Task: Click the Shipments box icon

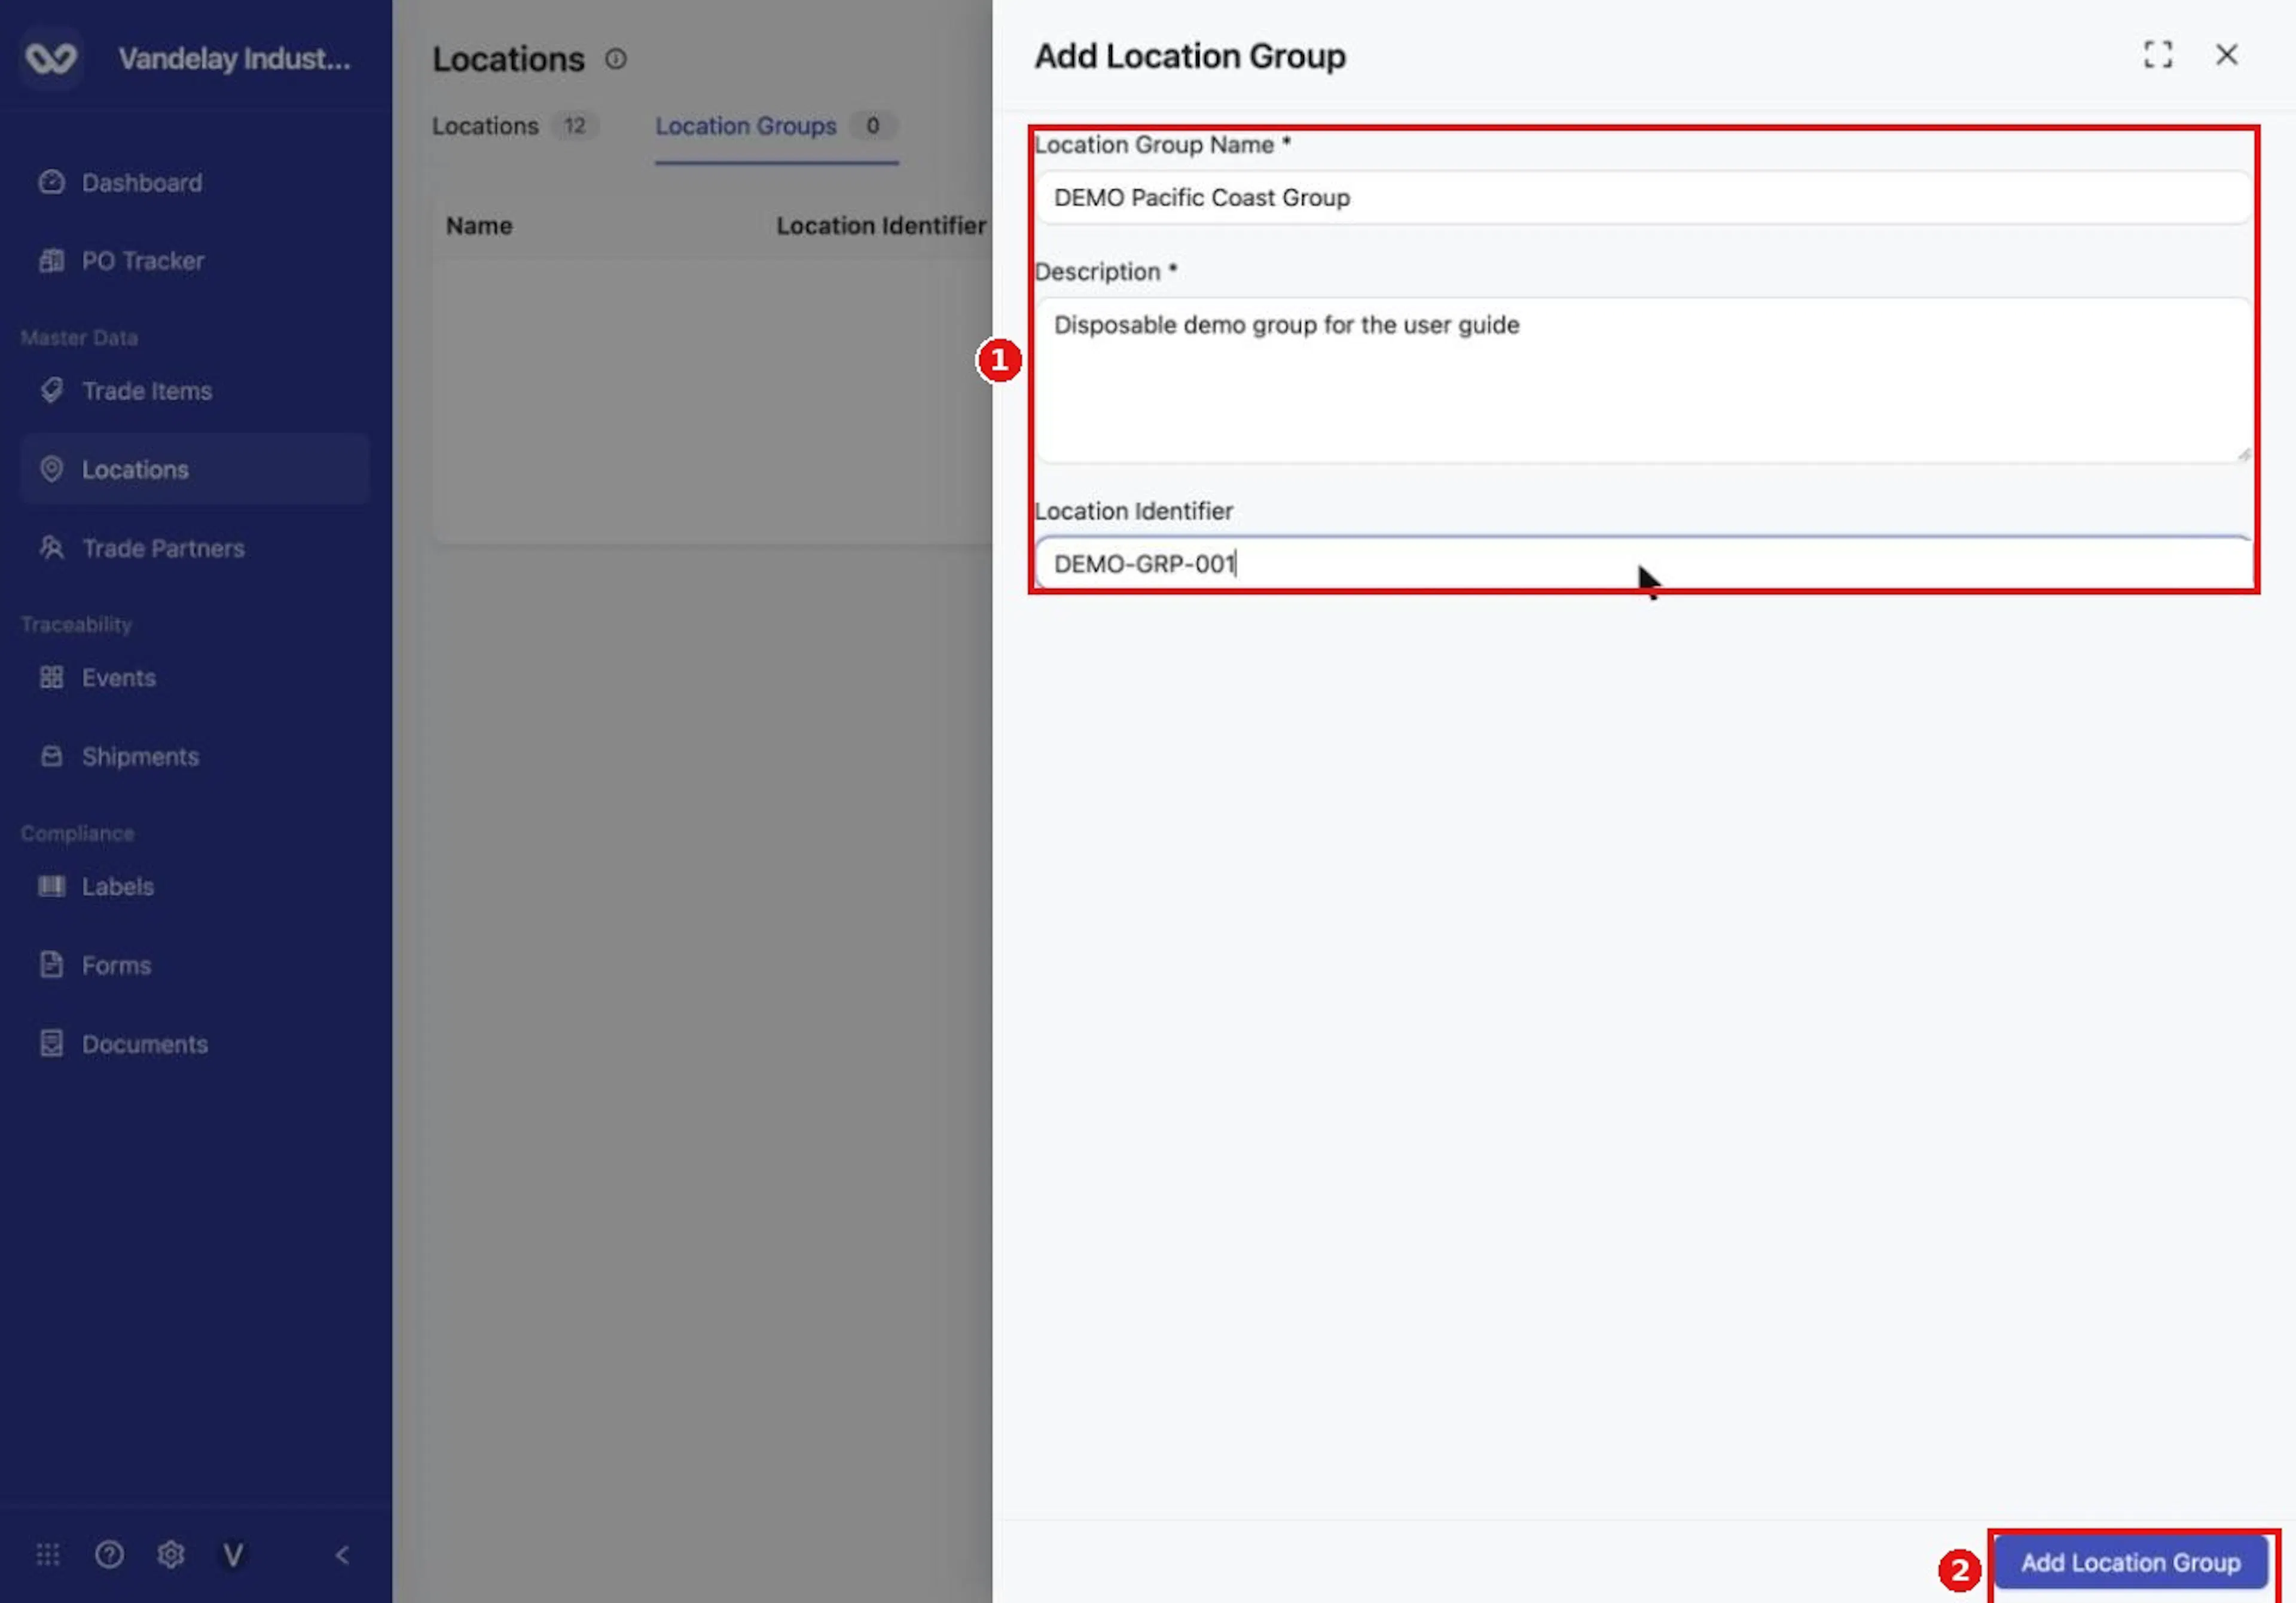Action: coord(51,755)
